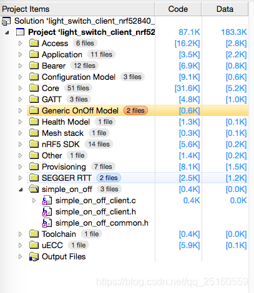Select the simple_on_off_common.h file name
Screen dimensions: 254x293
point(102,223)
